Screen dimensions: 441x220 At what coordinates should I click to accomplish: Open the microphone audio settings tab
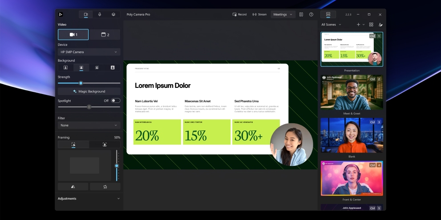click(100, 14)
